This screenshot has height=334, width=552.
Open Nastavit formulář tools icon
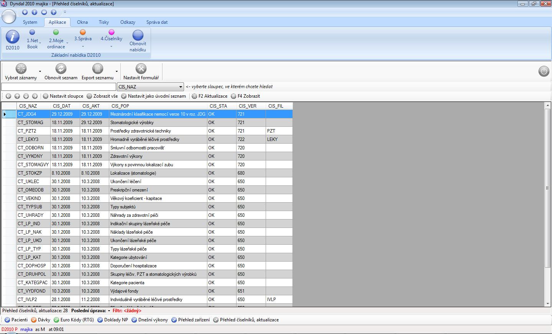tap(141, 69)
